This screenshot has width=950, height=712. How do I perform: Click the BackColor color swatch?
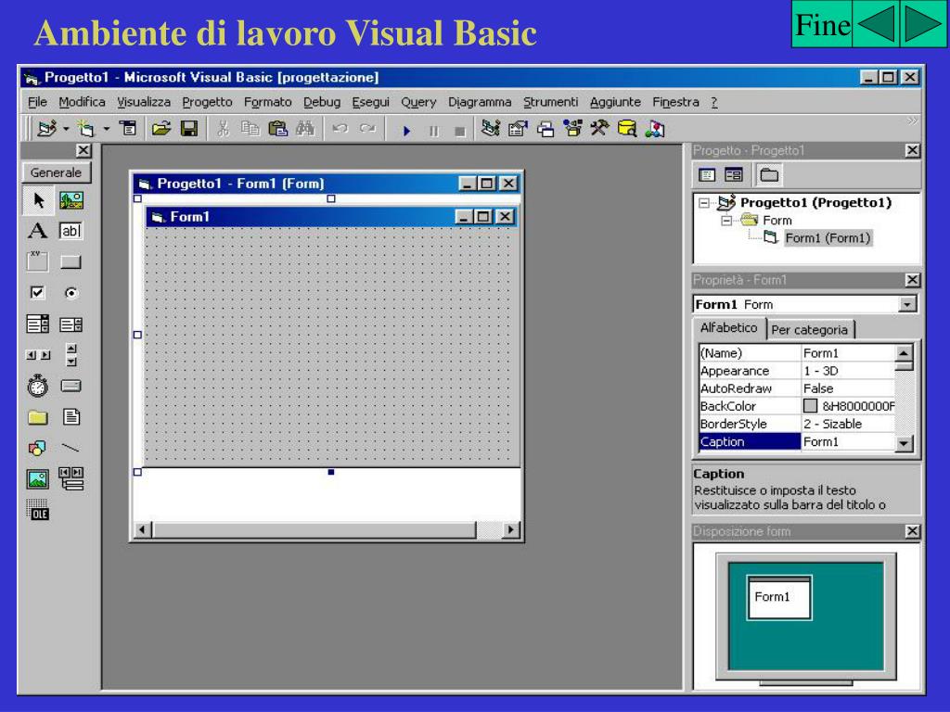[810, 406]
